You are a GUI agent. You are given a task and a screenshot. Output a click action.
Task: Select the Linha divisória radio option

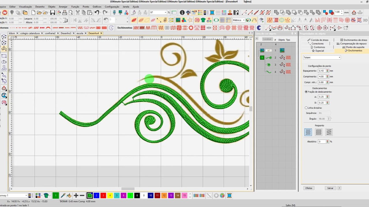point(306,108)
